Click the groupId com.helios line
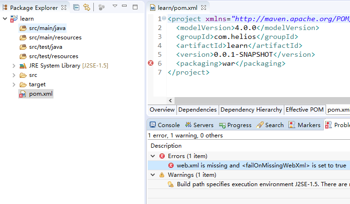 click(237, 37)
